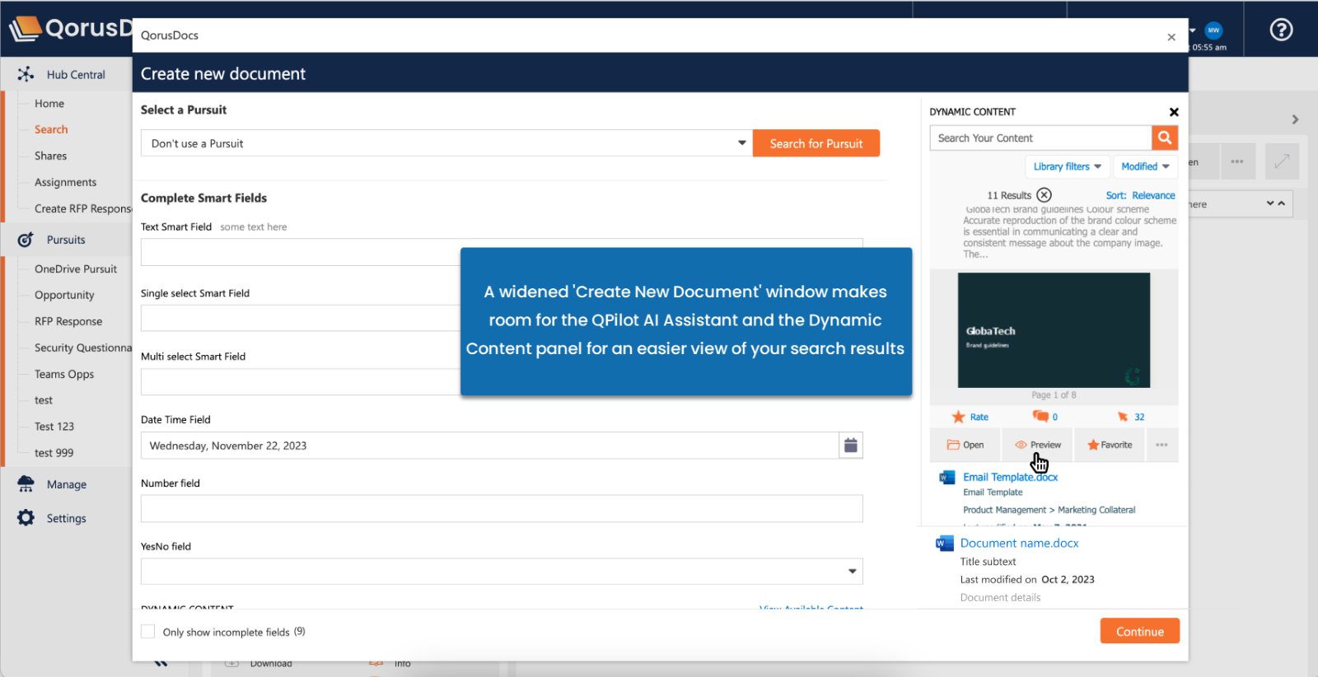Screen dimensions: 1318x677
Task: Open test item in the sidebar
Action: pos(44,400)
